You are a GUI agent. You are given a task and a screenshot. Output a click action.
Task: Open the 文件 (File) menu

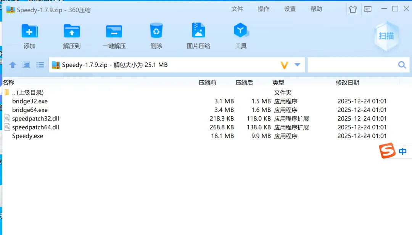click(x=237, y=9)
